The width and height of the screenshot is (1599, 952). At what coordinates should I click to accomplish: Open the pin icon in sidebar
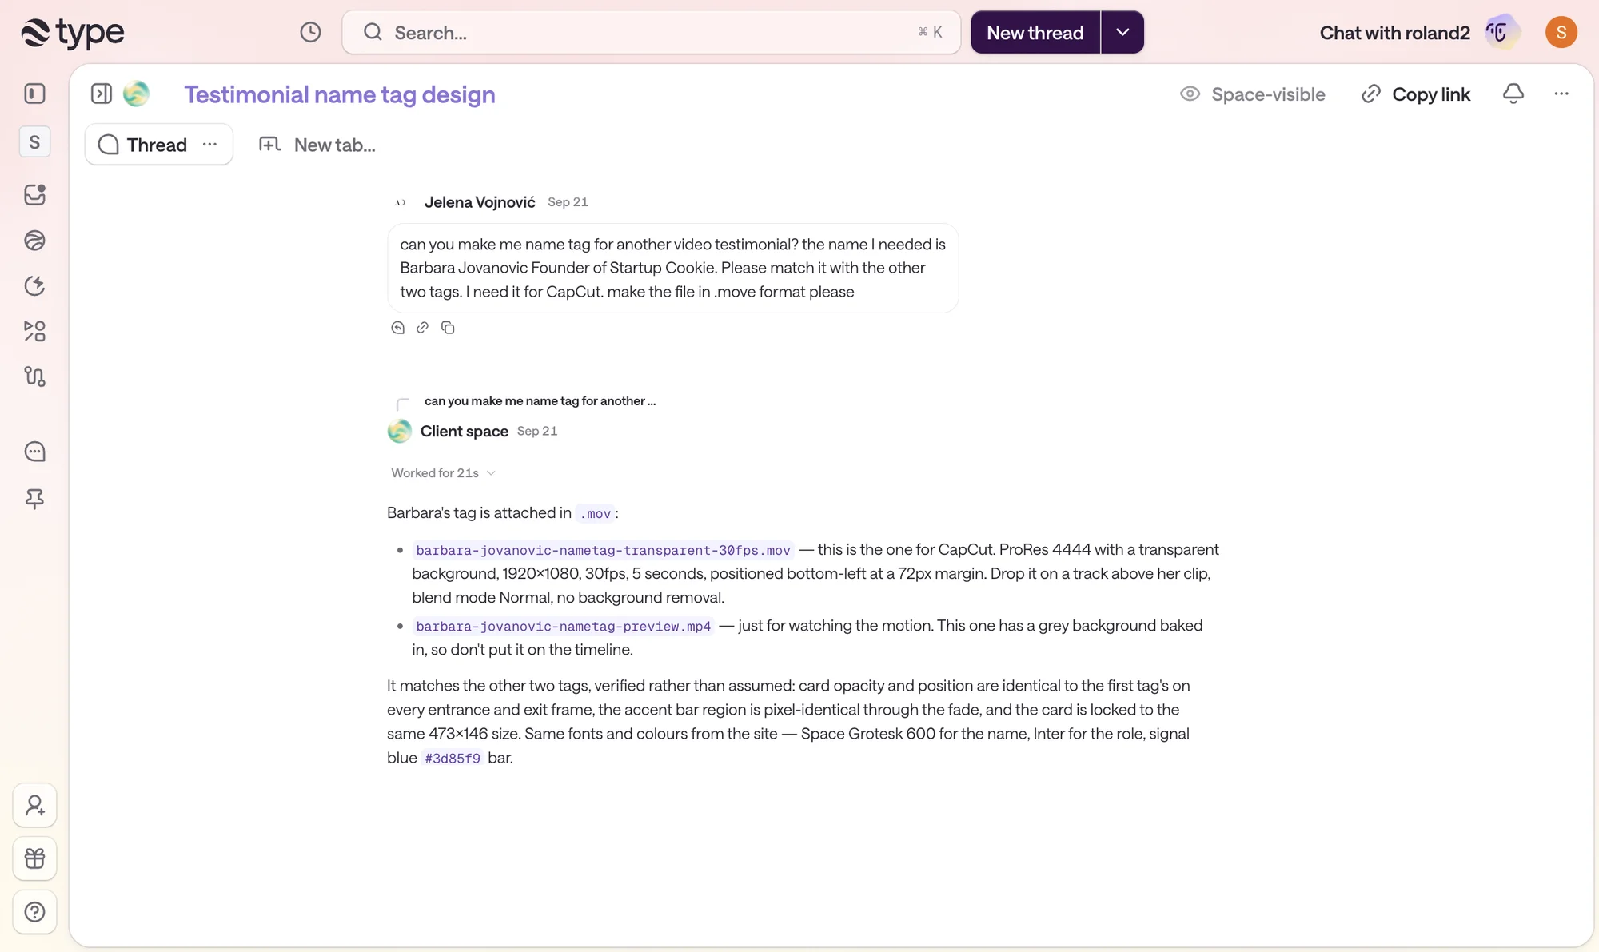[x=34, y=500]
